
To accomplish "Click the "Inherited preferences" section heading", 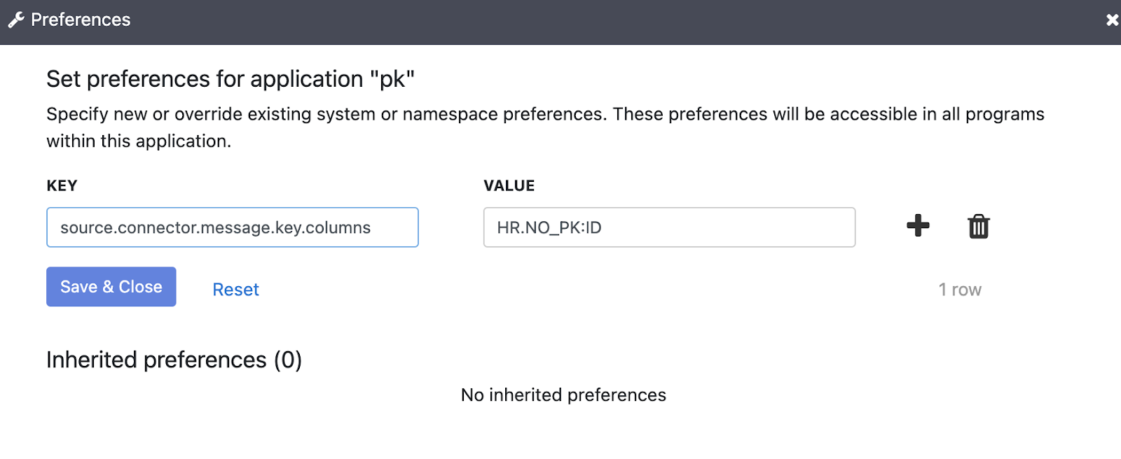I will pyautogui.click(x=156, y=360).
